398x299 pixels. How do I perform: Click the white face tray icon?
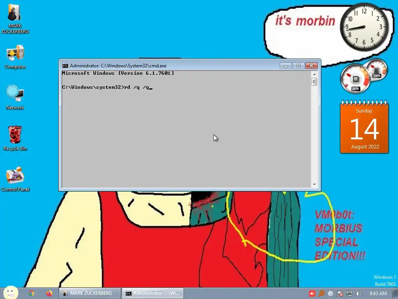pos(330,294)
